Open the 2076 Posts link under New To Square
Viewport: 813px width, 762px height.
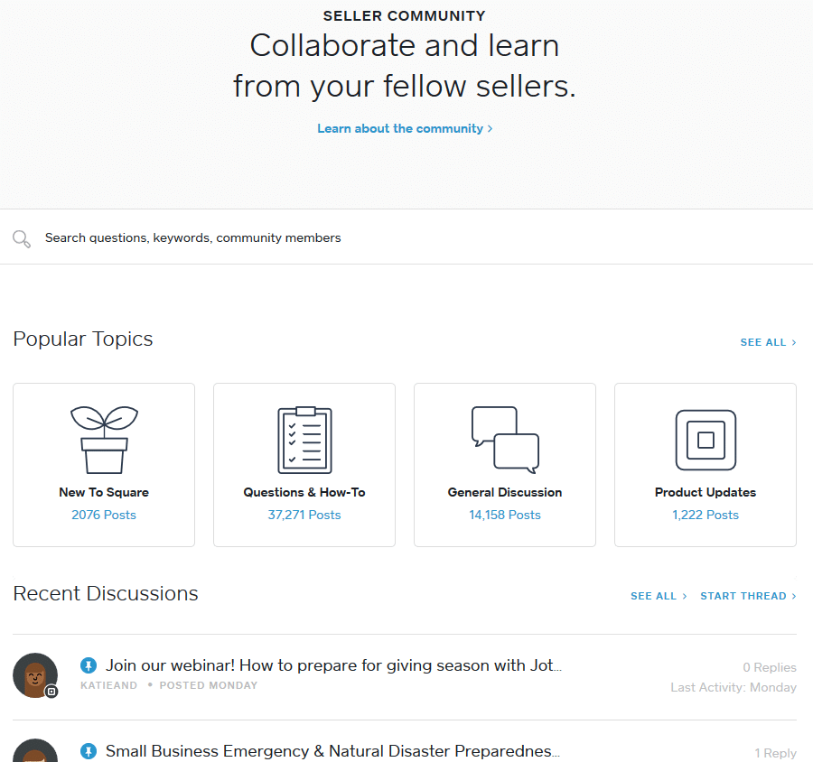click(x=103, y=513)
